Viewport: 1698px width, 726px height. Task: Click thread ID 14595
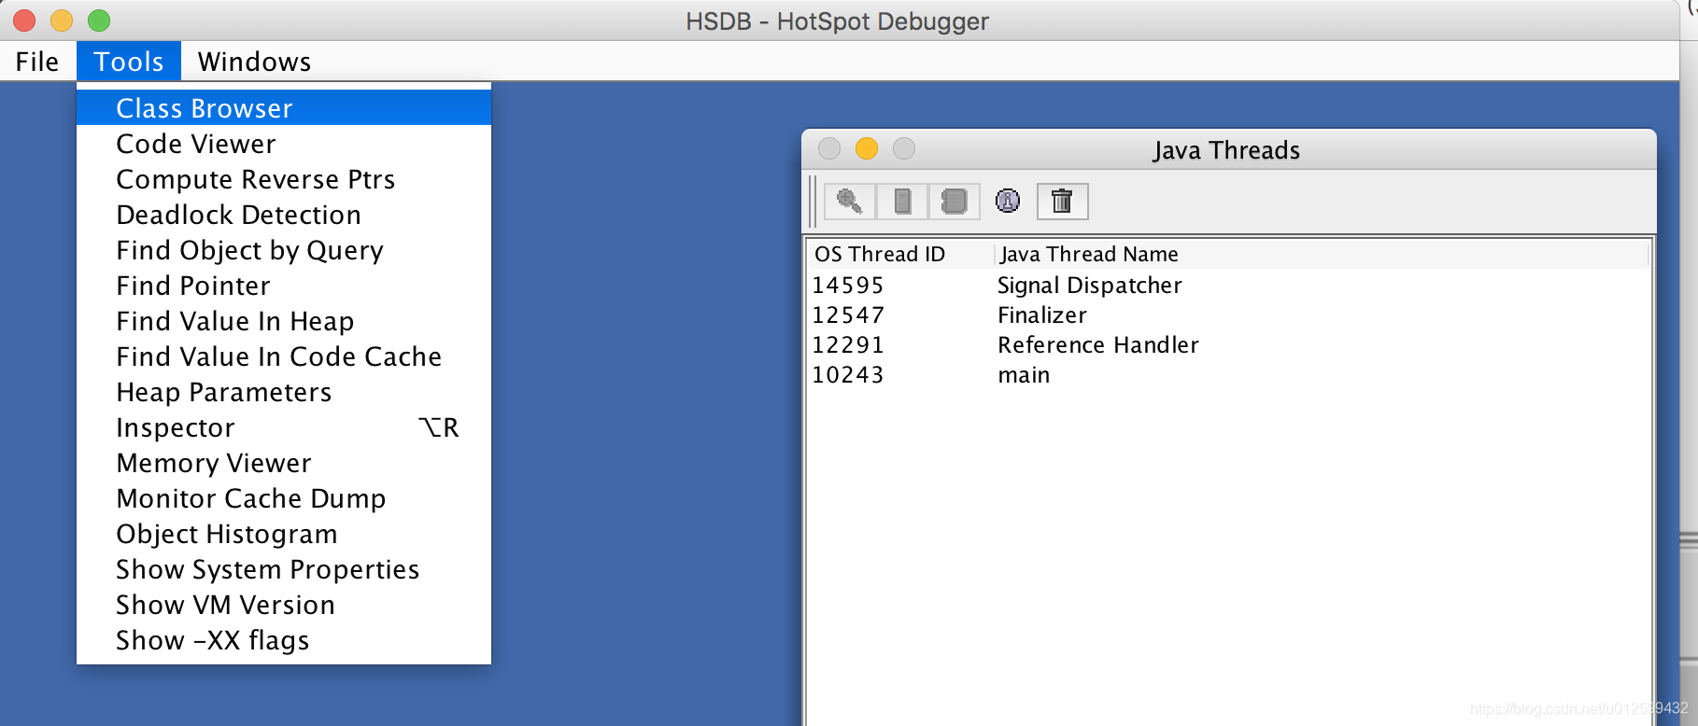(x=848, y=285)
